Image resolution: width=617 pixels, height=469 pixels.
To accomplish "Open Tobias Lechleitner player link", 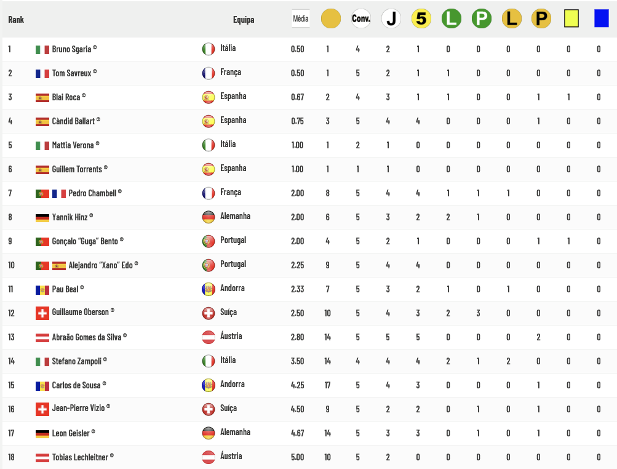I will tap(80, 457).
